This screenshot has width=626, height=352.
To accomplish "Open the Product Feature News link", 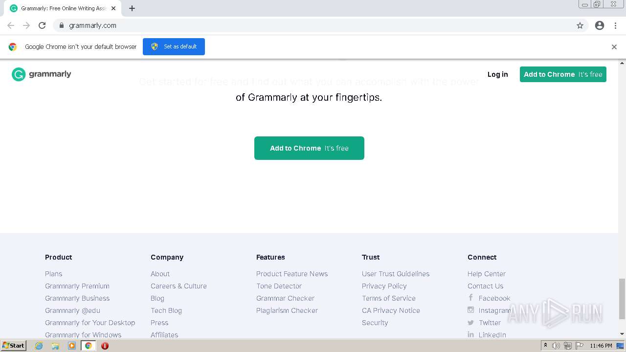I will tap(292, 274).
